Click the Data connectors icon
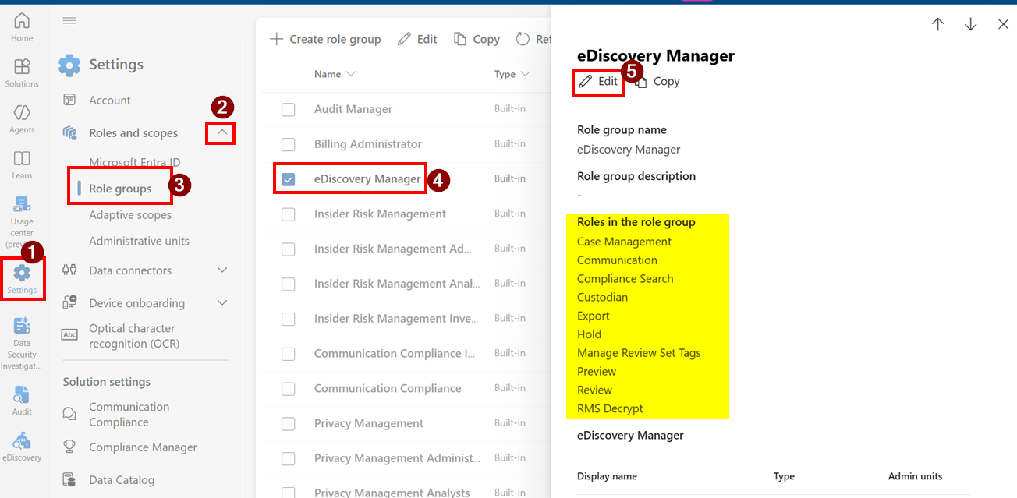Viewport: 1017px width, 498px height. click(x=69, y=270)
